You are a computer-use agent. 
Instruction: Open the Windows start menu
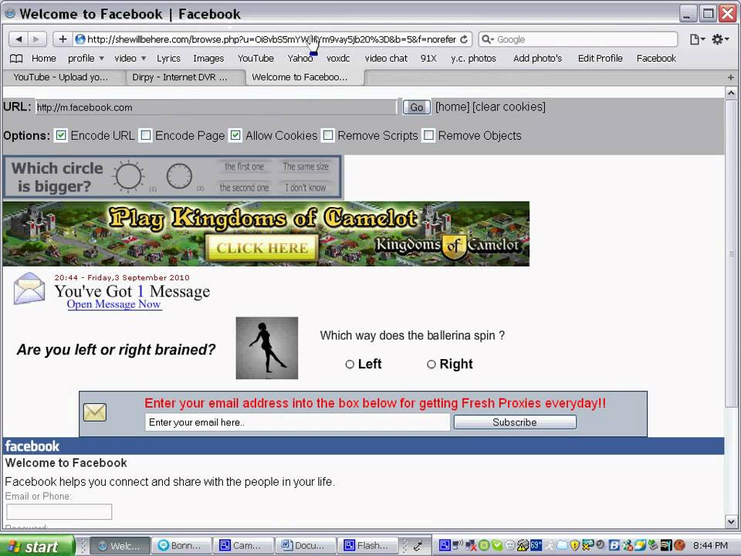(37, 546)
